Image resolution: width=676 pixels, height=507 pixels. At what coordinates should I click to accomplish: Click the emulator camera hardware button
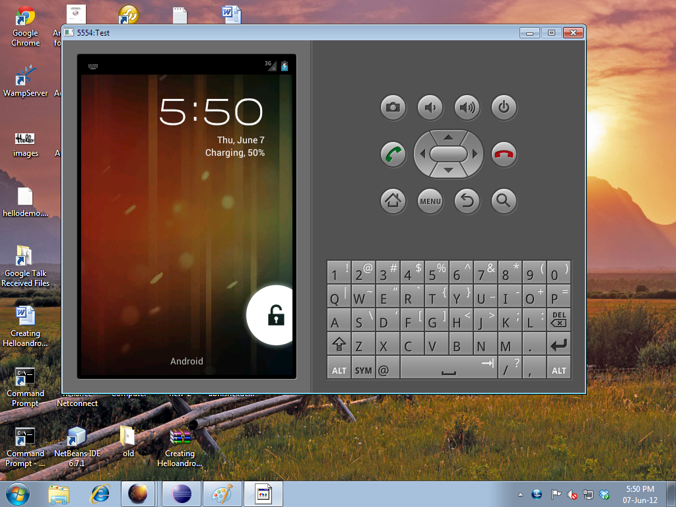[x=393, y=107]
